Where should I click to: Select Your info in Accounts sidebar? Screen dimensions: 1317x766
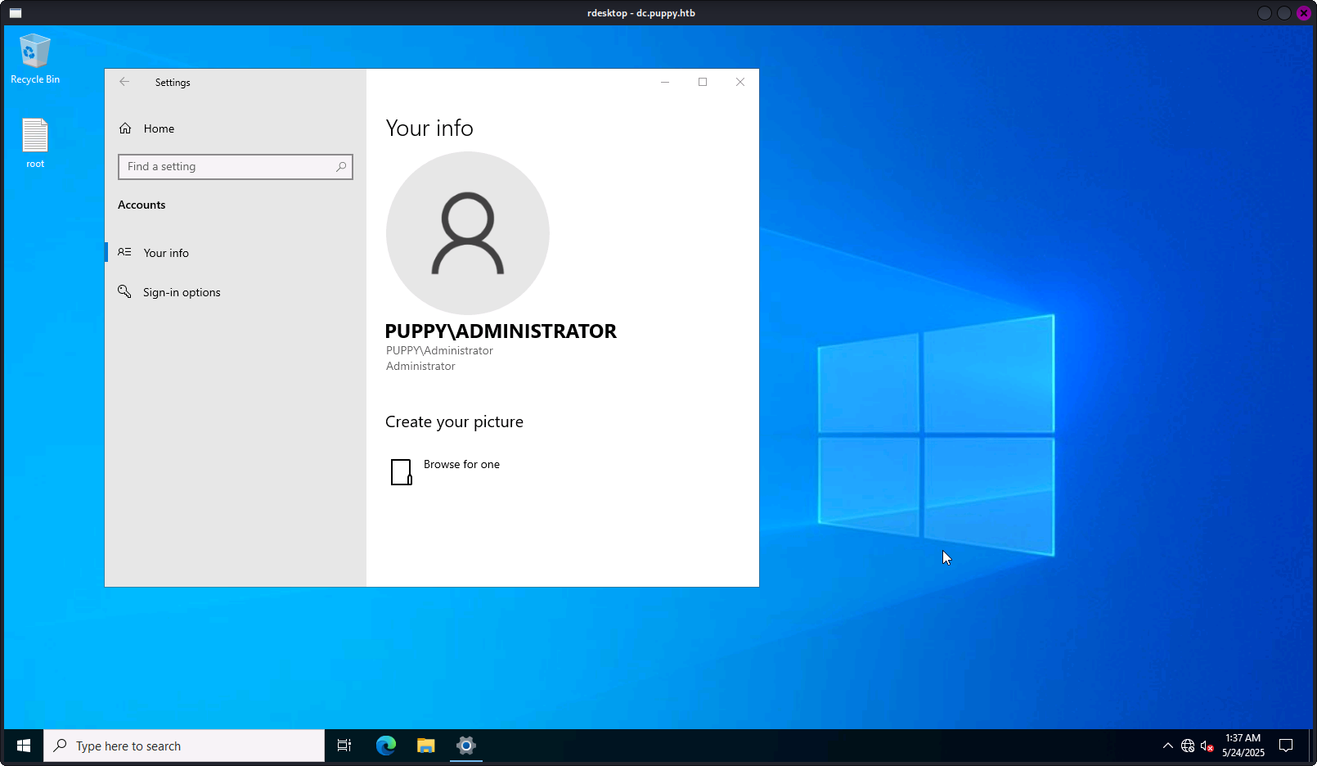tap(166, 253)
